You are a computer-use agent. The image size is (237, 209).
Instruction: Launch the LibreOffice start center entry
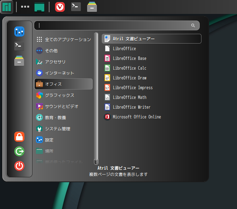[152, 49]
